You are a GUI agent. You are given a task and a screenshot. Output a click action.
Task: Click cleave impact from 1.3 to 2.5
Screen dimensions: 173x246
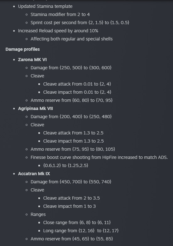73,141
